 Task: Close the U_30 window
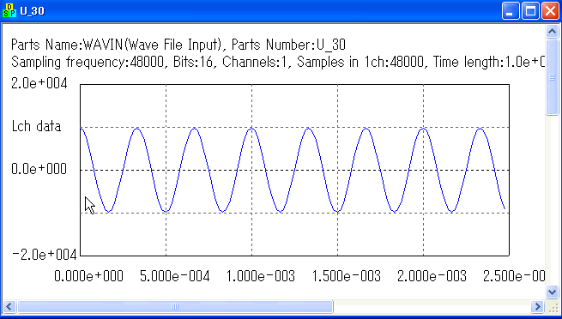[x=550, y=11]
